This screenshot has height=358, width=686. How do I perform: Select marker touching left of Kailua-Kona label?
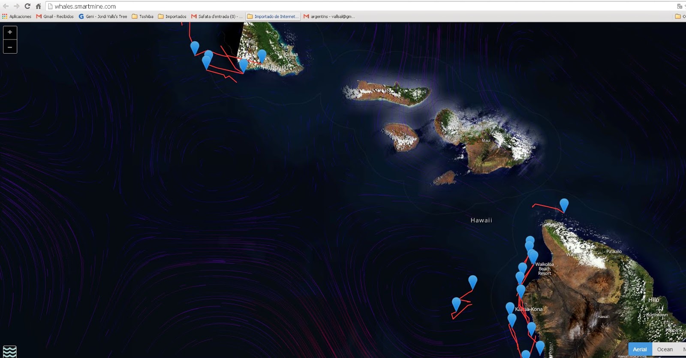pyautogui.click(x=510, y=308)
